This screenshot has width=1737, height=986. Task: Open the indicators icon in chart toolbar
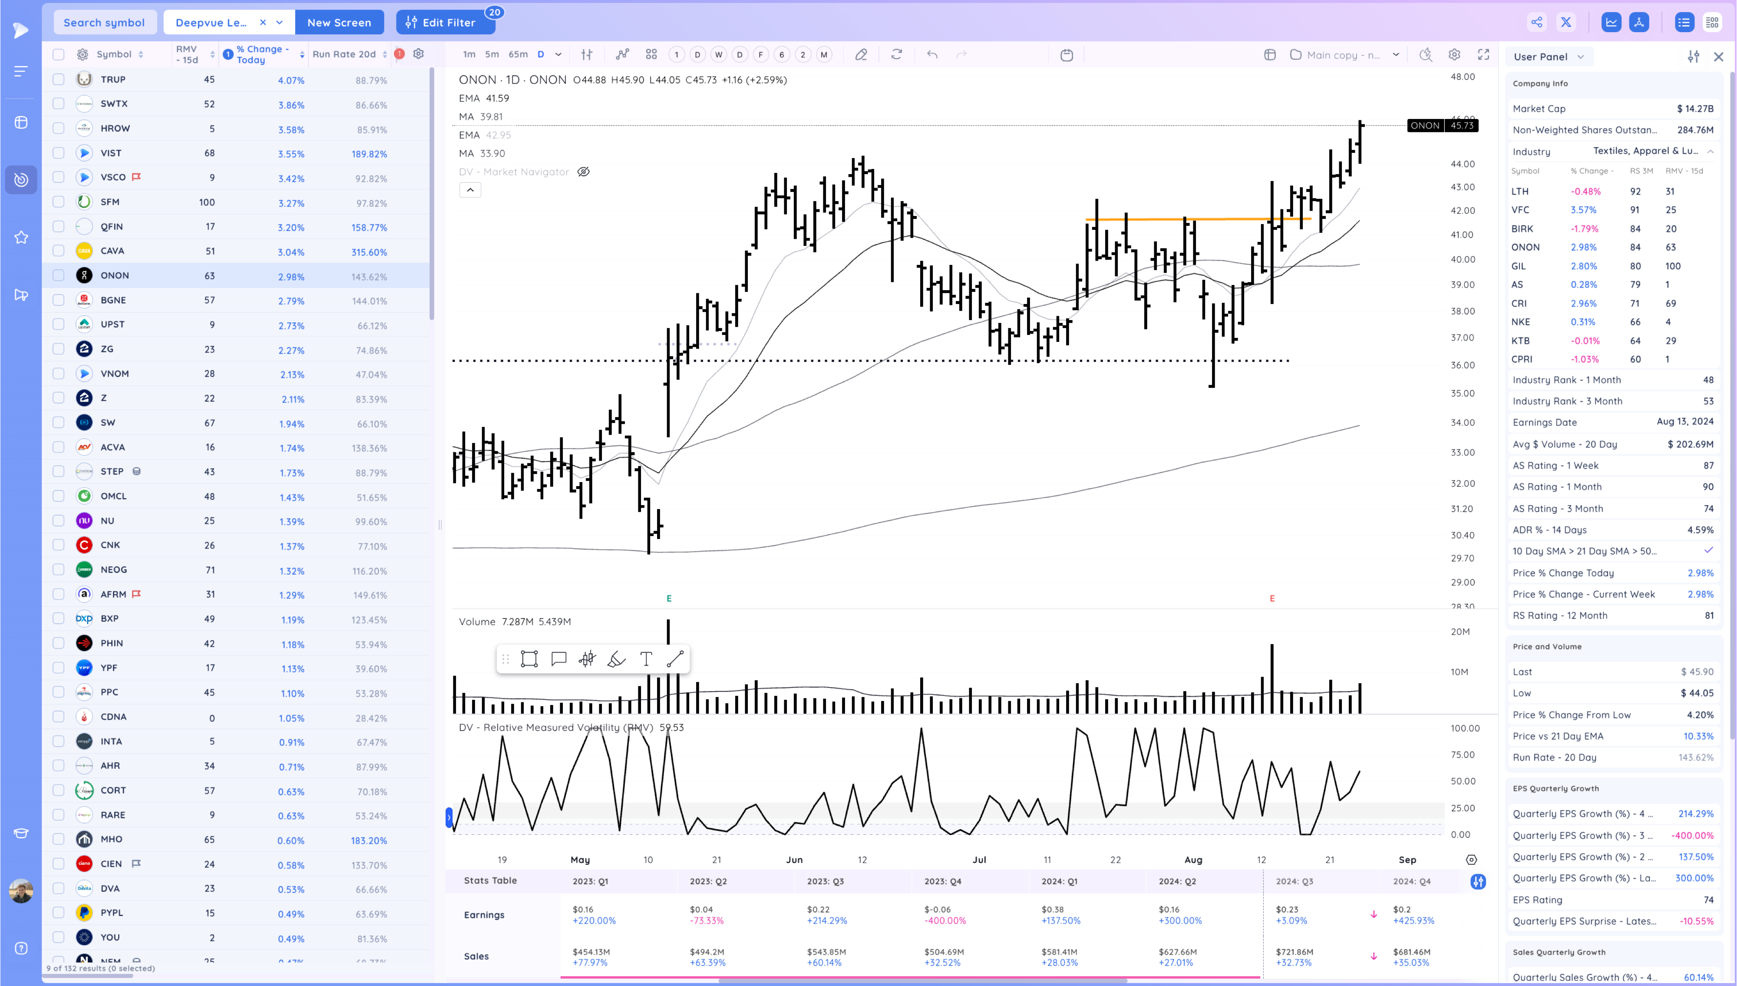[622, 55]
